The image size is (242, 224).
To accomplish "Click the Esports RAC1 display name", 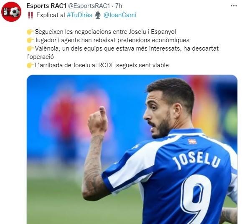I will 46,6.
